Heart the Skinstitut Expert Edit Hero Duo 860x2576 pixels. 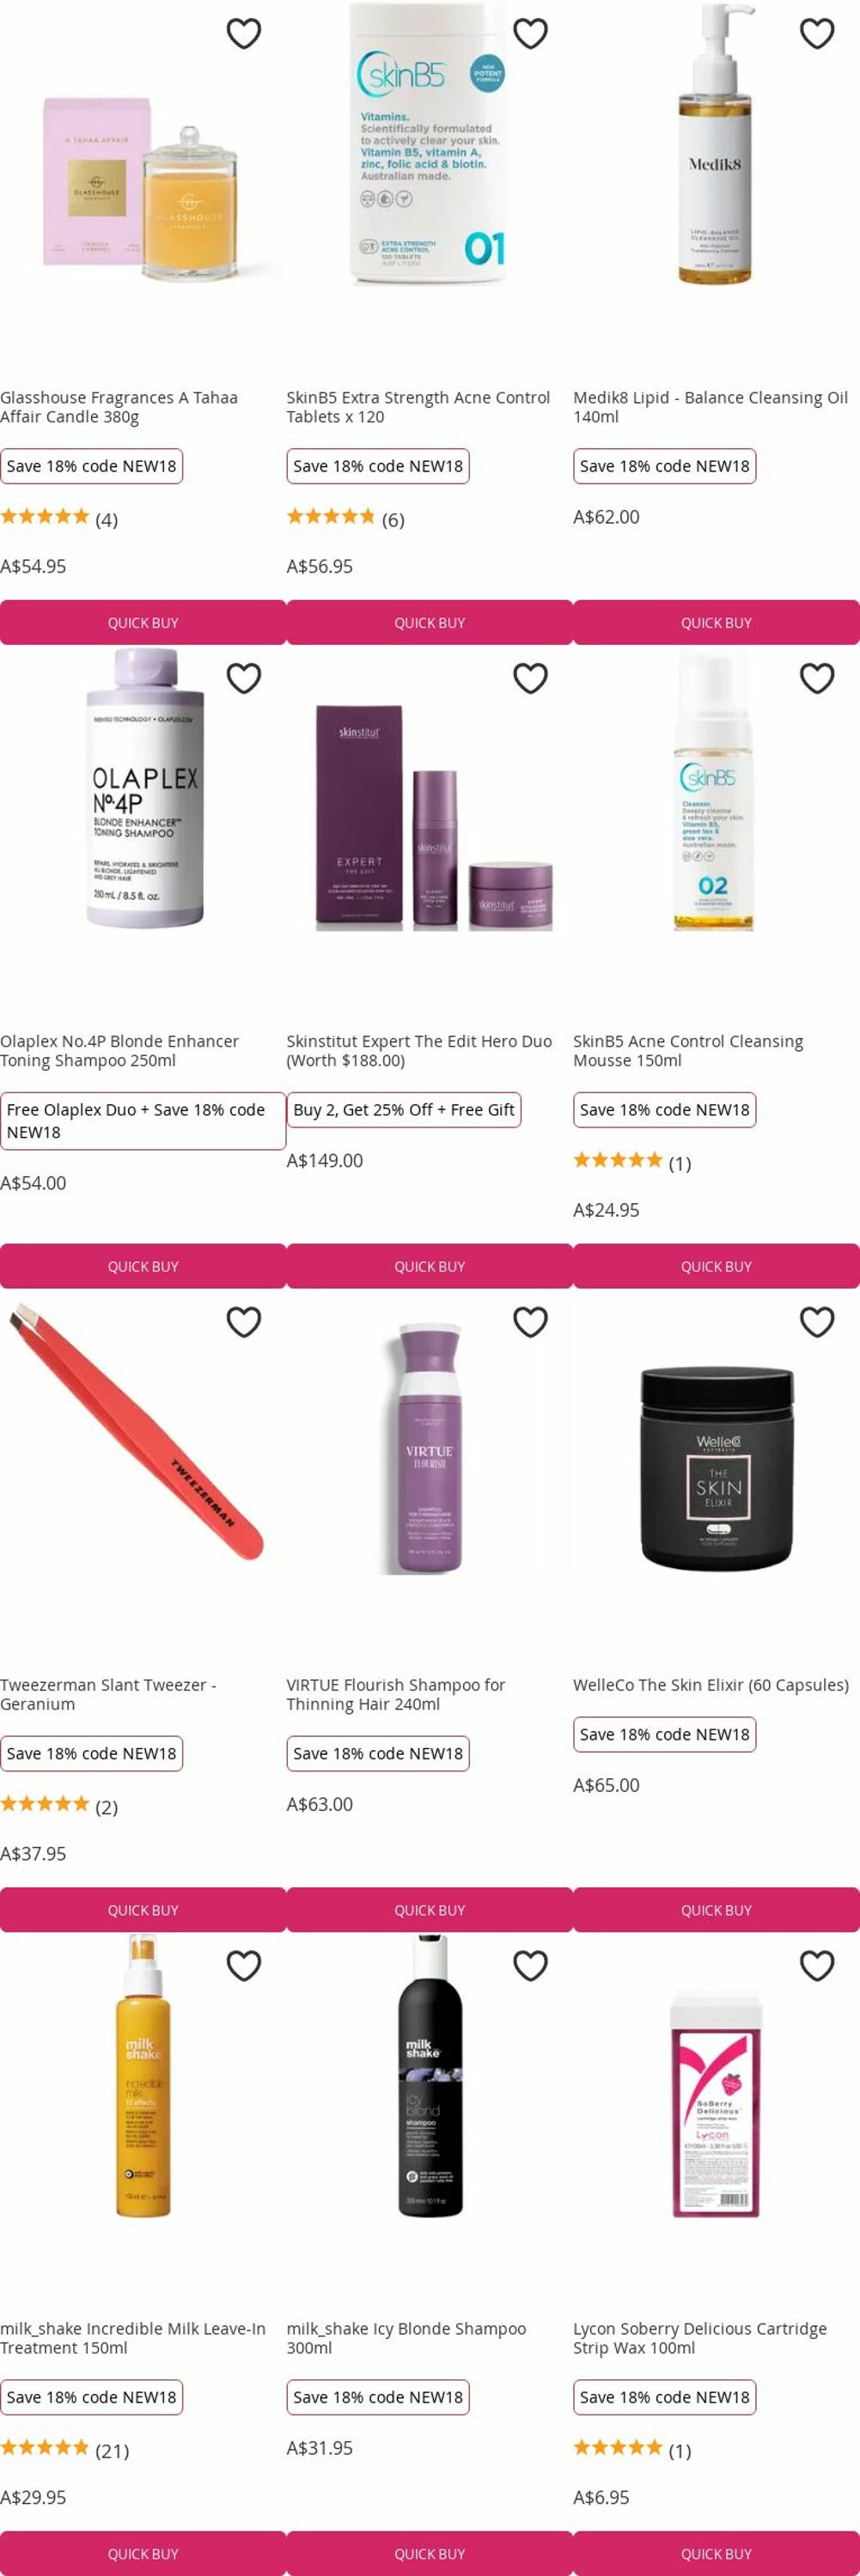click(530, 678)
